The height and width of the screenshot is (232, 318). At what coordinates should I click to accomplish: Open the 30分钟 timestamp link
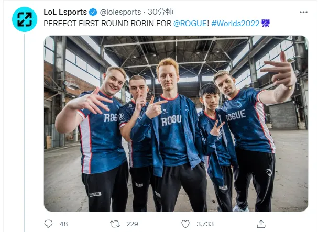tap(160, 12)
